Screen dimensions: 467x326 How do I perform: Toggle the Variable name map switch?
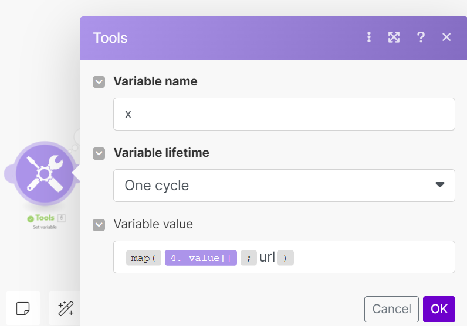pyautogui.click(x=99, y=82)
